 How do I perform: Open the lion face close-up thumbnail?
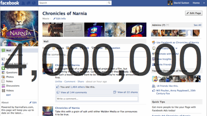[x=115, y=30]
